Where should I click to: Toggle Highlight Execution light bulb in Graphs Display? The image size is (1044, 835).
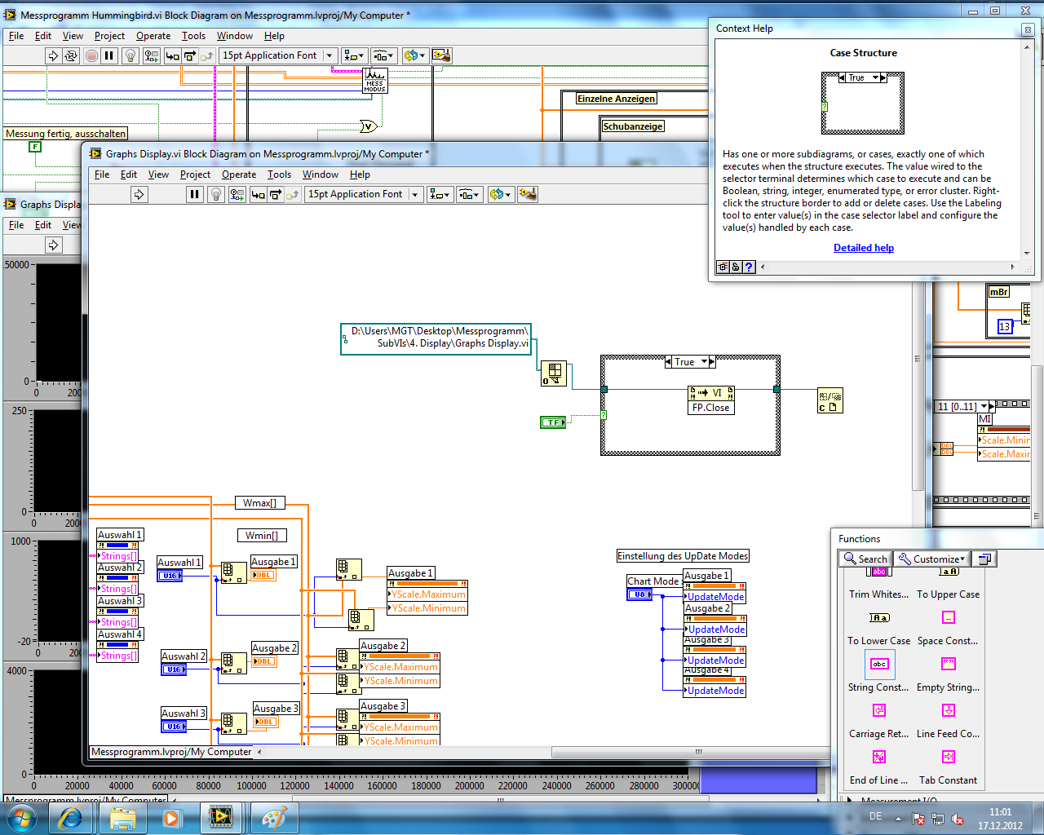215,194
